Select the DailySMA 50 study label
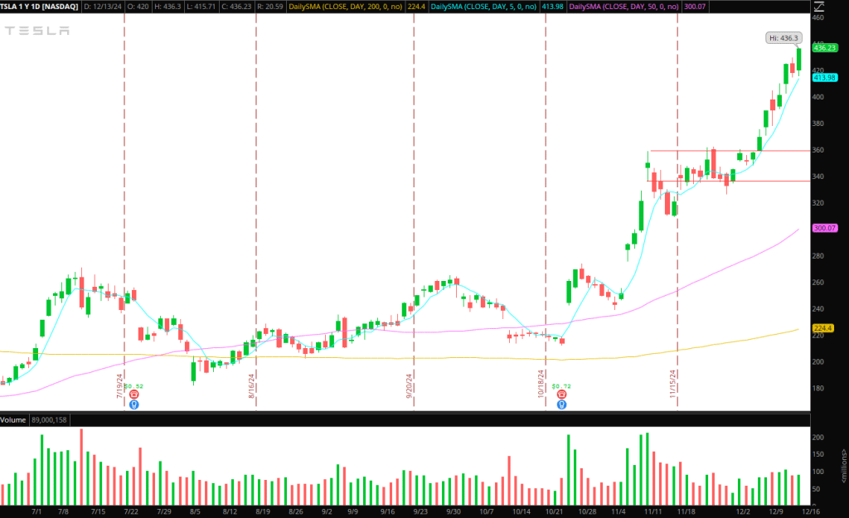 pyautogui.click(x=618, y=7)
